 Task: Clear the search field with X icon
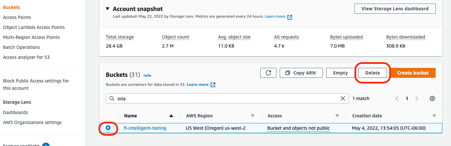[x=343, y=98]
